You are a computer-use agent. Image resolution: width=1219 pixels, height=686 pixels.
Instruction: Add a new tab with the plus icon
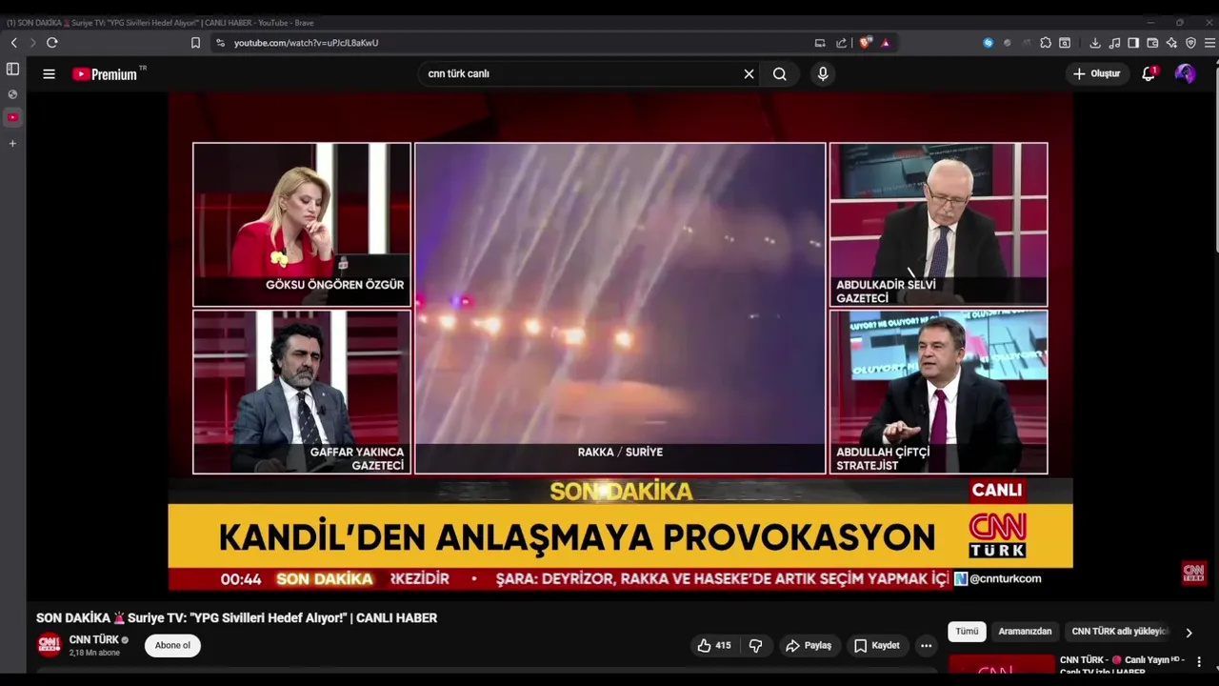12,144
